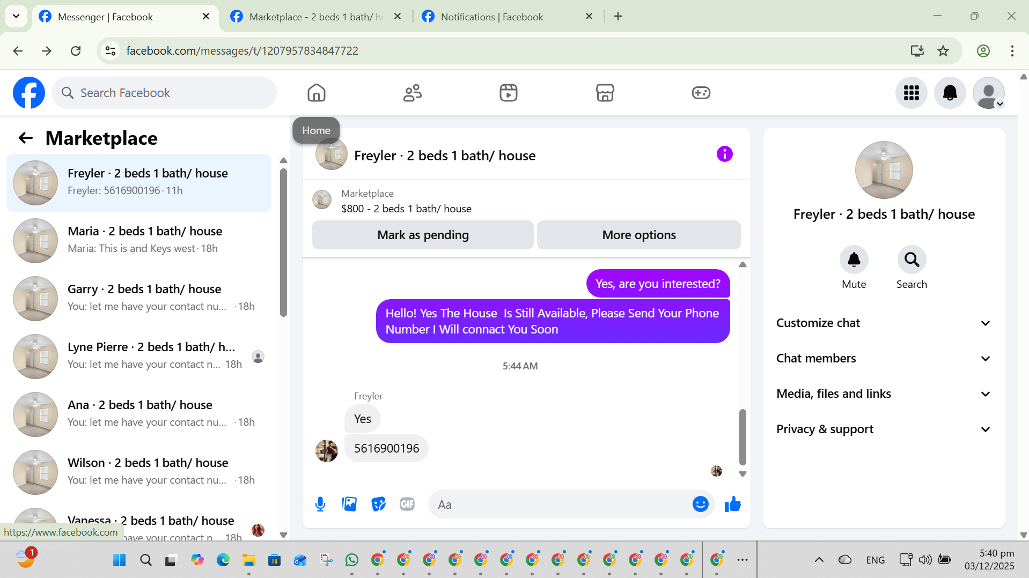View site information in address bar
The height and width of the screenshot is (578, 1029).
(111, 51)
